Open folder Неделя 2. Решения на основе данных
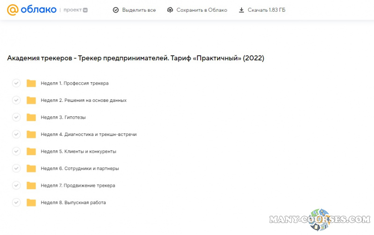This screenshot has height=235, width=374. pos(83,100)
